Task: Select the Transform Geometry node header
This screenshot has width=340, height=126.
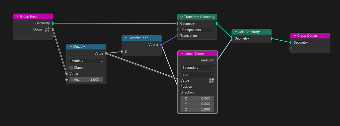Action: tap(197, 17)
